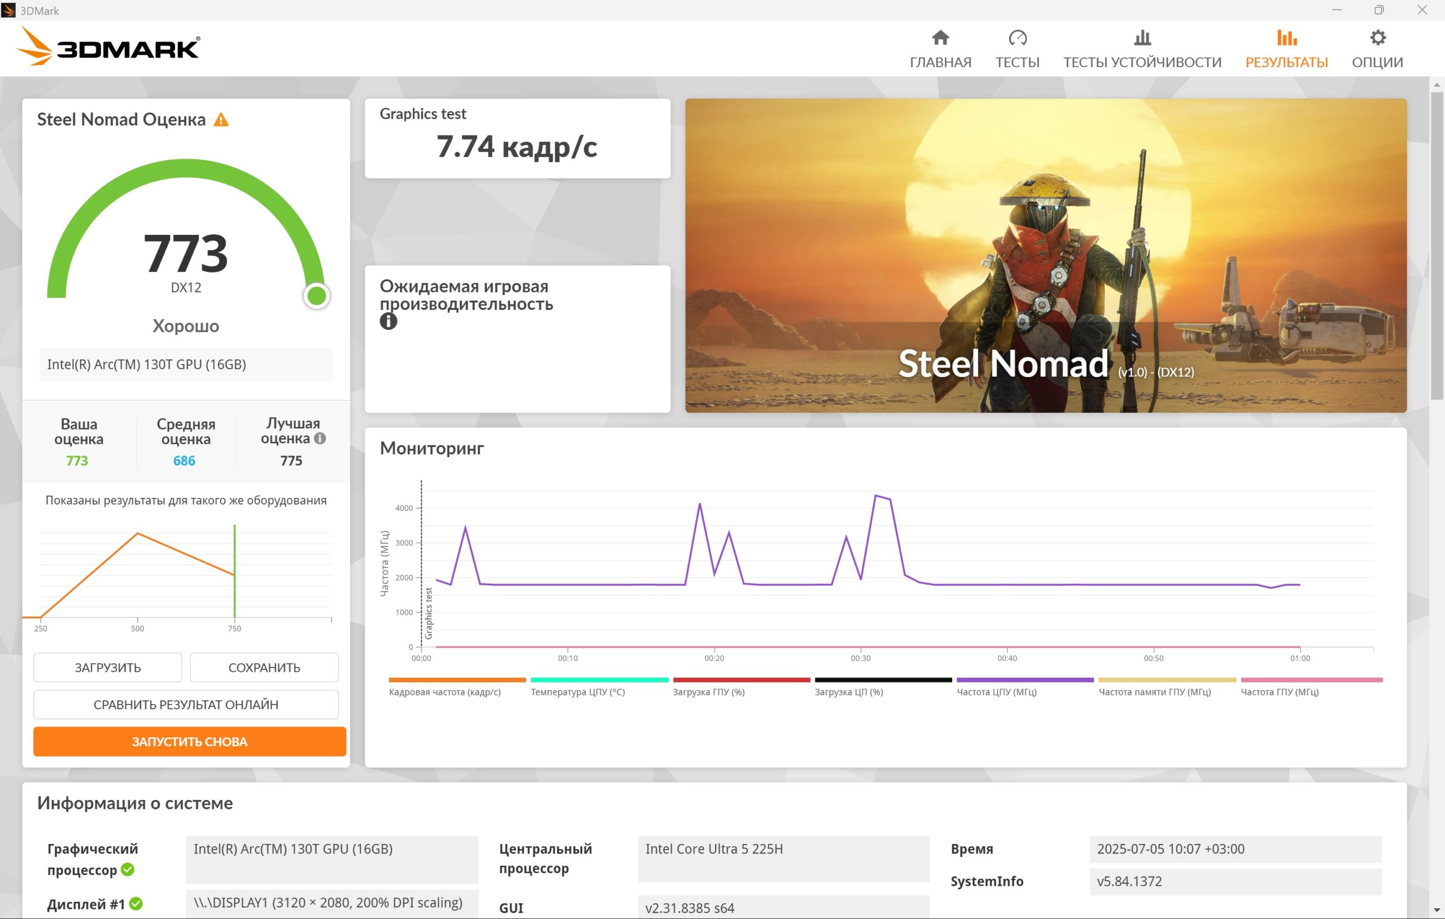Click the large 773 score number
This screenshot has width=1445, height=919.
[x=186, y=253]
